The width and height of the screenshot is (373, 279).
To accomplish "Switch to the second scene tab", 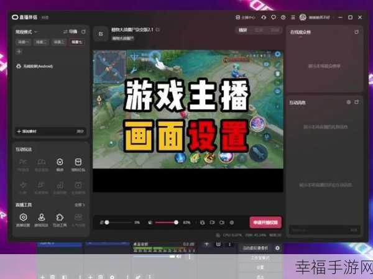I will coord(41,42).
